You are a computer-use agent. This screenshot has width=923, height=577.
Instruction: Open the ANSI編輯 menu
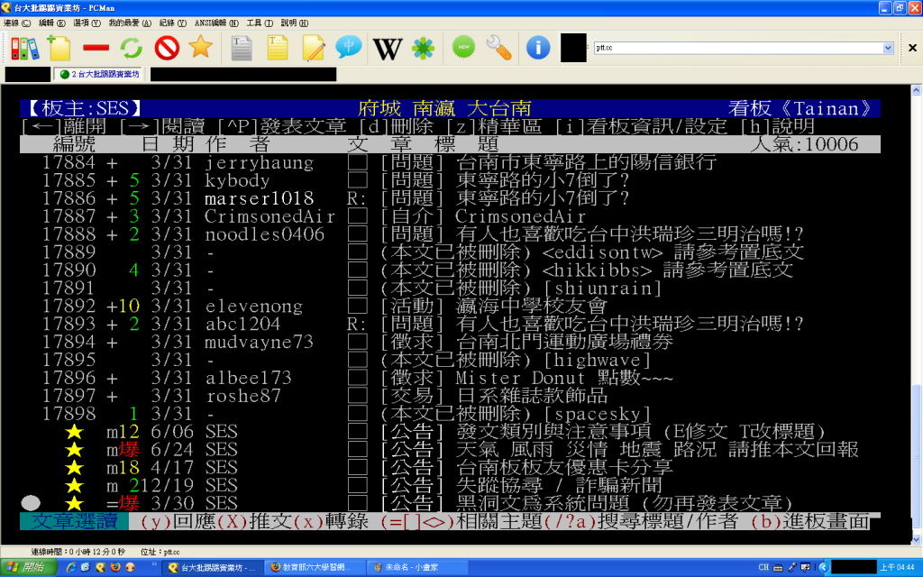(215, 22)
